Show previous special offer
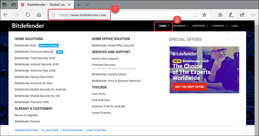 tap(229, 39)
